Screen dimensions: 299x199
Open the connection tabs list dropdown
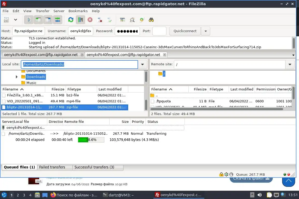click(293, 55)
